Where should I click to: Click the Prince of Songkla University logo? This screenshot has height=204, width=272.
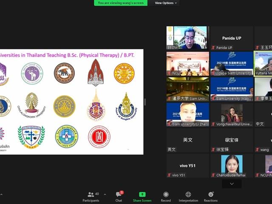click(x=126, y=106)
